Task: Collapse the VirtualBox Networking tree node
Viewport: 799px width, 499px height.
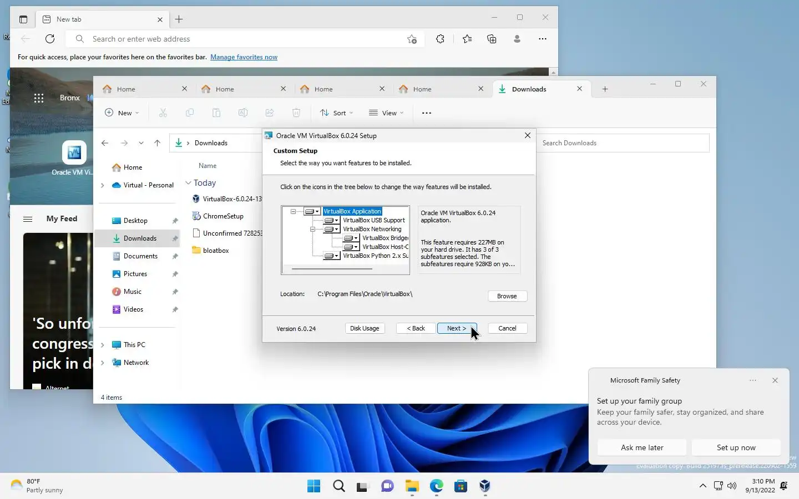Action: click(x=312, y=229)
